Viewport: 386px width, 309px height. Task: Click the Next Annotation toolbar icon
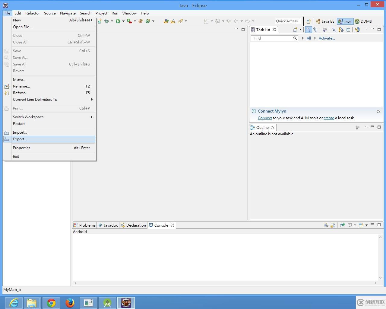tap(206, 21)
